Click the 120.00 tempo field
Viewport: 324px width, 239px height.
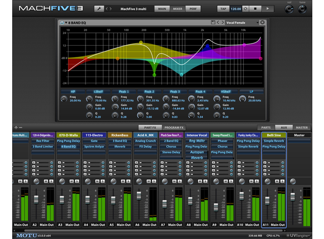pyautogui.click(x=236, y=9)
